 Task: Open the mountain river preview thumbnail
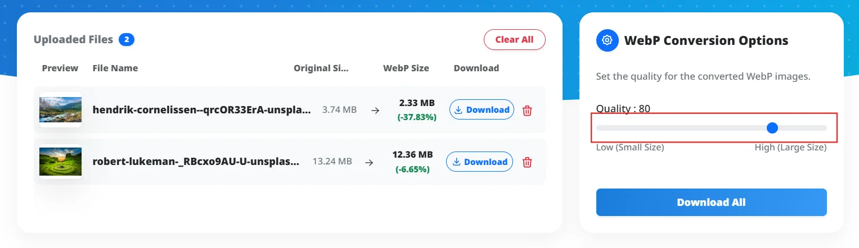[60, 110]
